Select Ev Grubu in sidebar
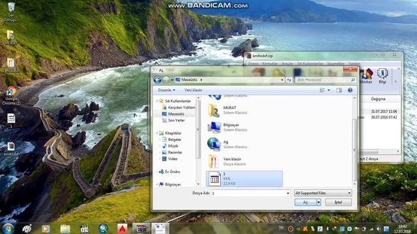 172,172
